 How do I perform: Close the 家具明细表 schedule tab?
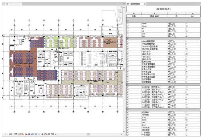pos(144,4)
